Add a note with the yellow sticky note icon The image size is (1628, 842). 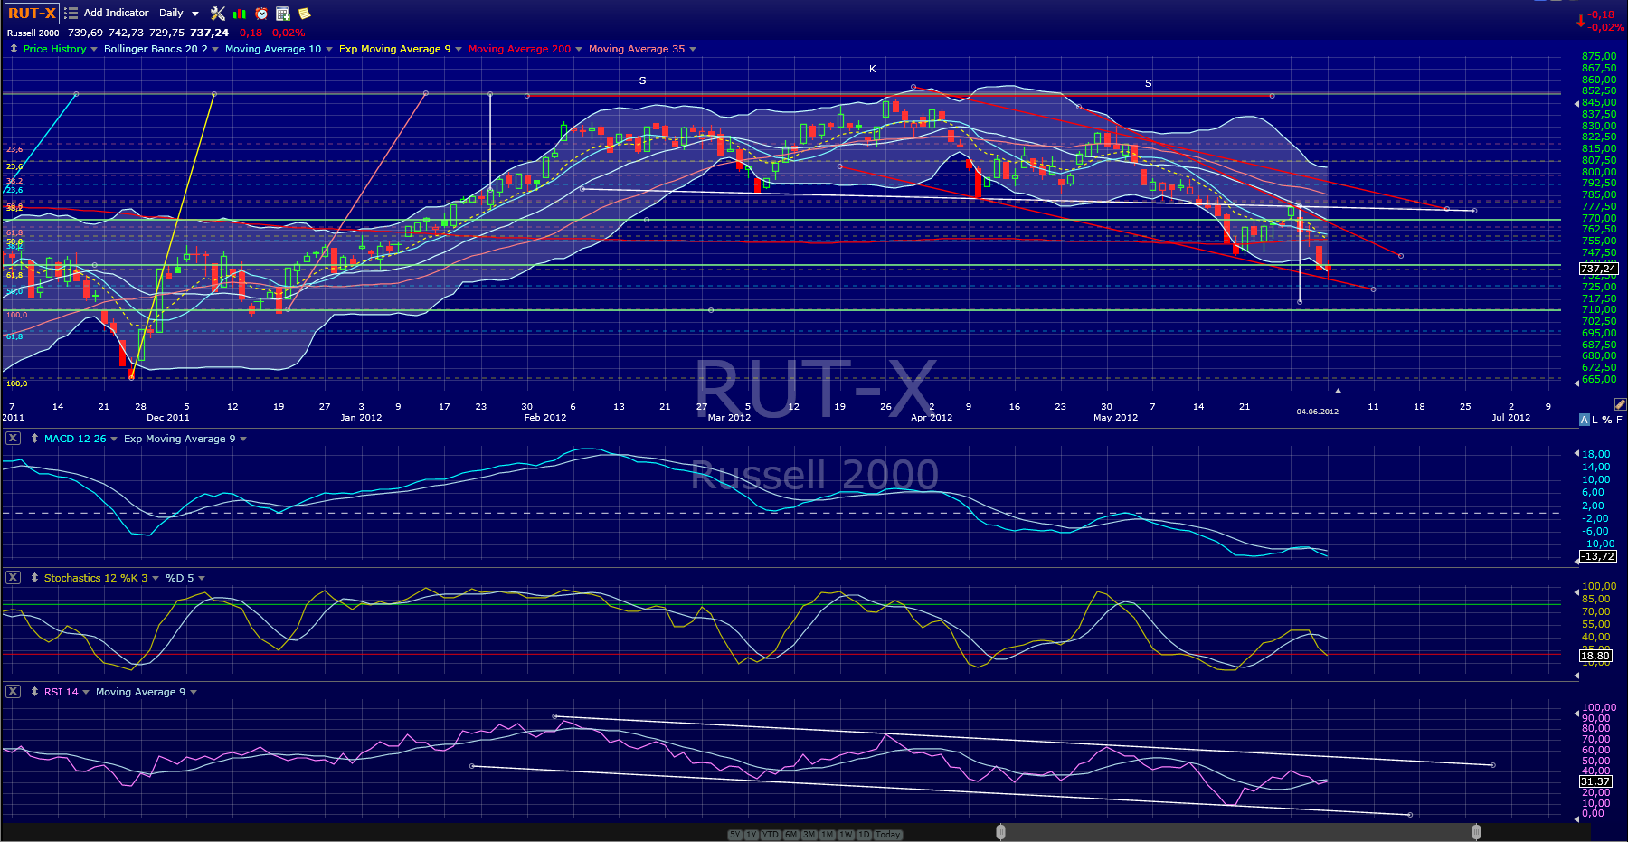click(x=305, y=14)
